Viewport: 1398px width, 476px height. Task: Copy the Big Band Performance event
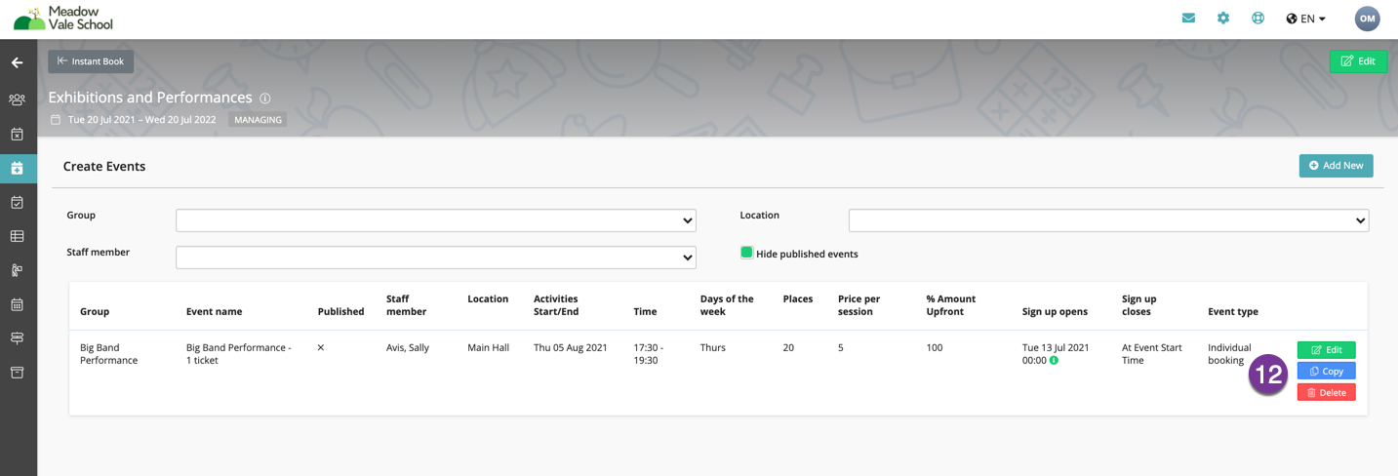1326,372
